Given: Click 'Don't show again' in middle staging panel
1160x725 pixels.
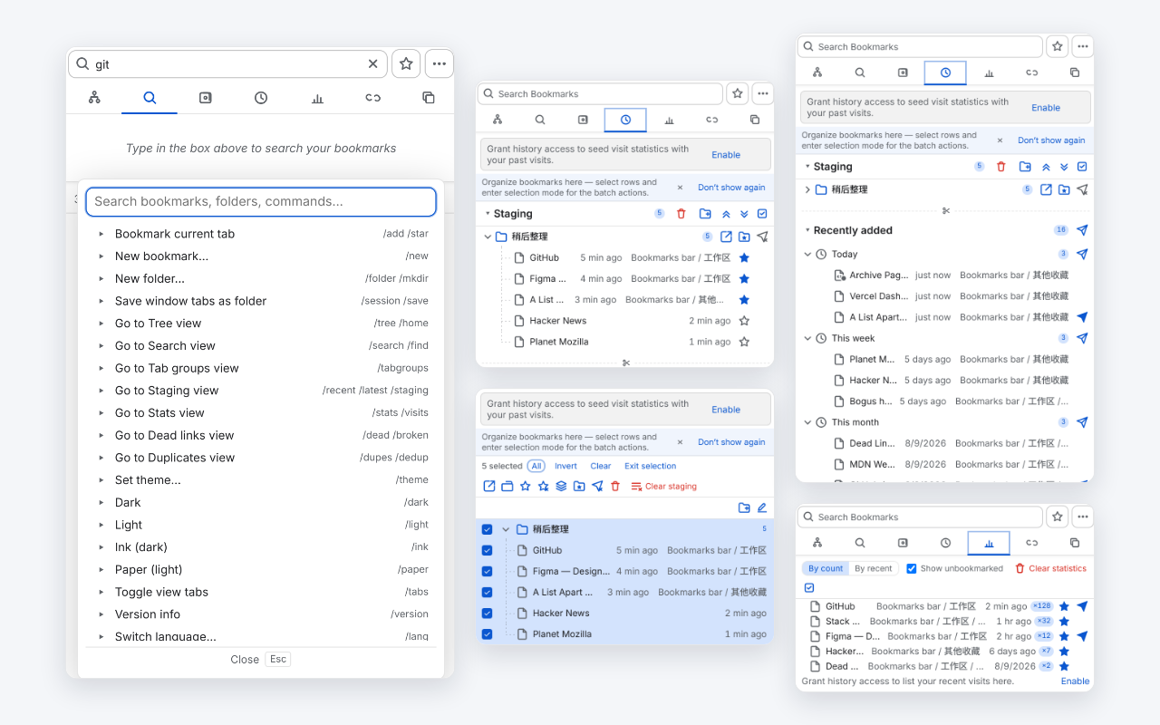Looking at the screenshot, I should (731, 188).
